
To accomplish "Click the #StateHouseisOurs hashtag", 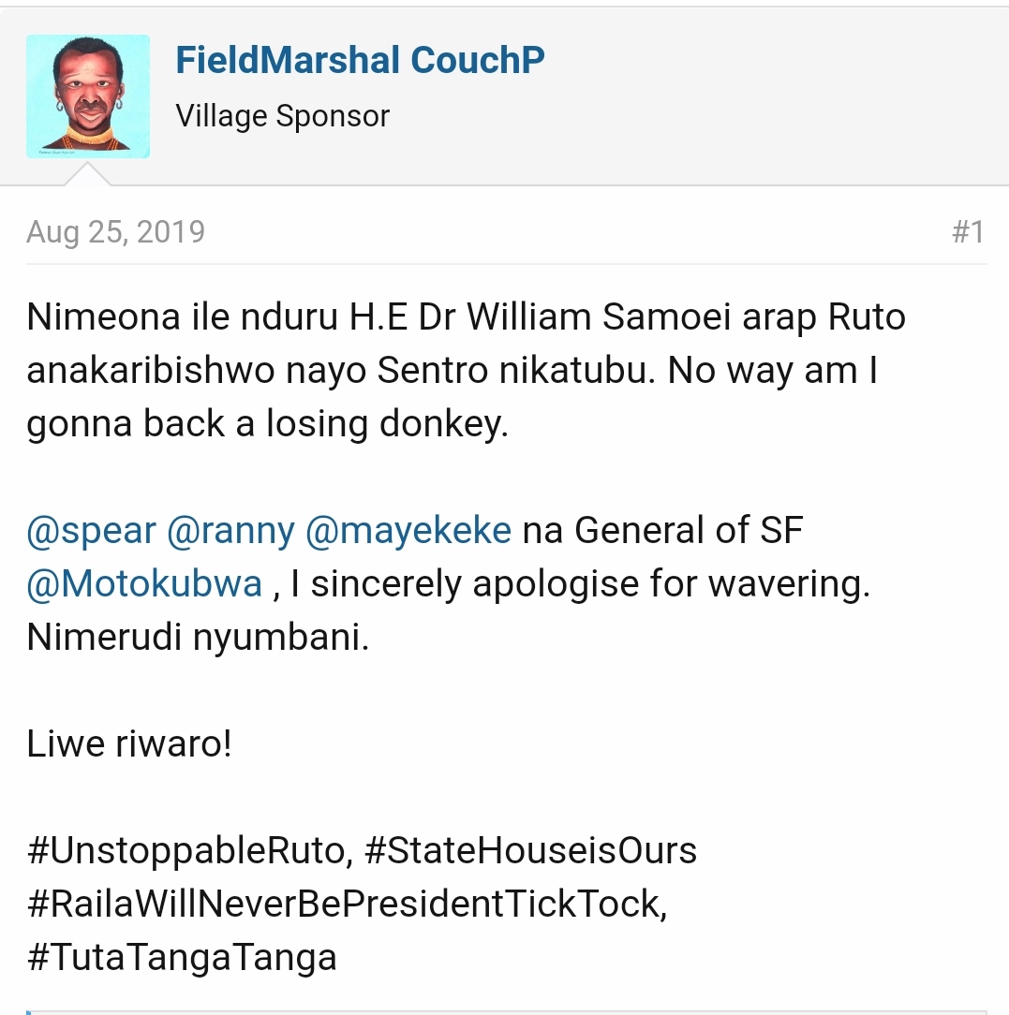I will click(x=530, y=851).
